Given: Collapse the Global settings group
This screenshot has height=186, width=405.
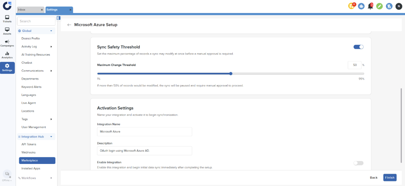Looking at the screenshot, I should click(x=51, y=31).
